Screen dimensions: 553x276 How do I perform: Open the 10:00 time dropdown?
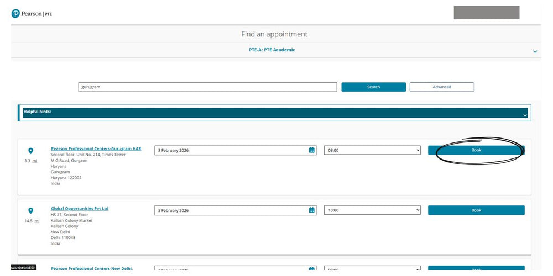point(372,210)
